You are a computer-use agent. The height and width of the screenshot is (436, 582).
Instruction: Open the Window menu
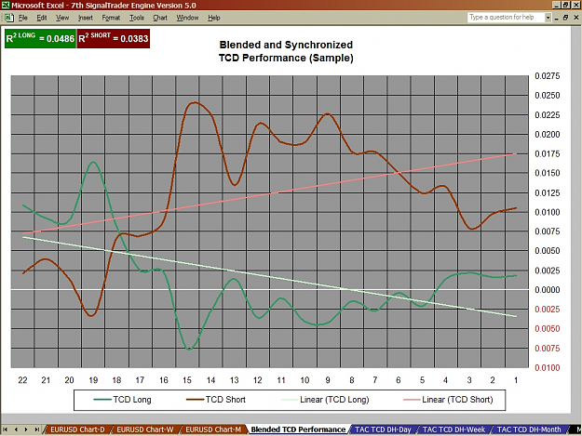[187, 18]
